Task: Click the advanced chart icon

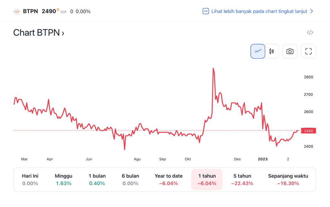Action: (x=206, y=11)
